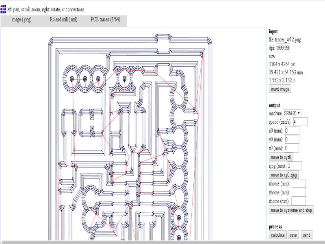Click the 39.421 x 54.153 mm text
This screenshot has width=325, height=244.
pyautogui.click(x=286, y=72)
